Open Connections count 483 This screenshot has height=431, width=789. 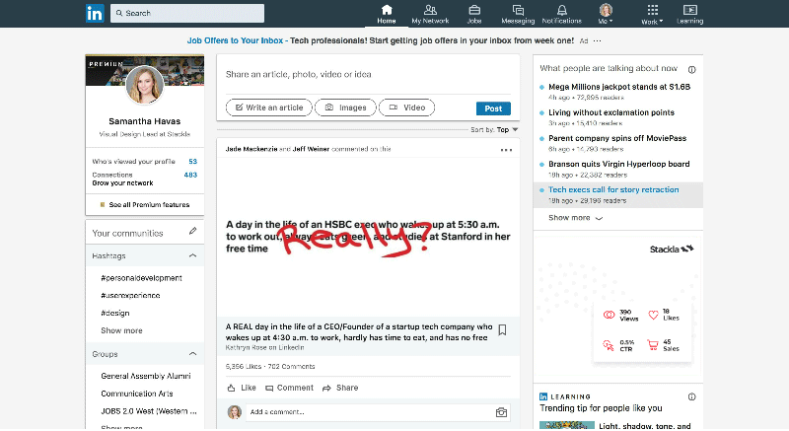point(190,175)
